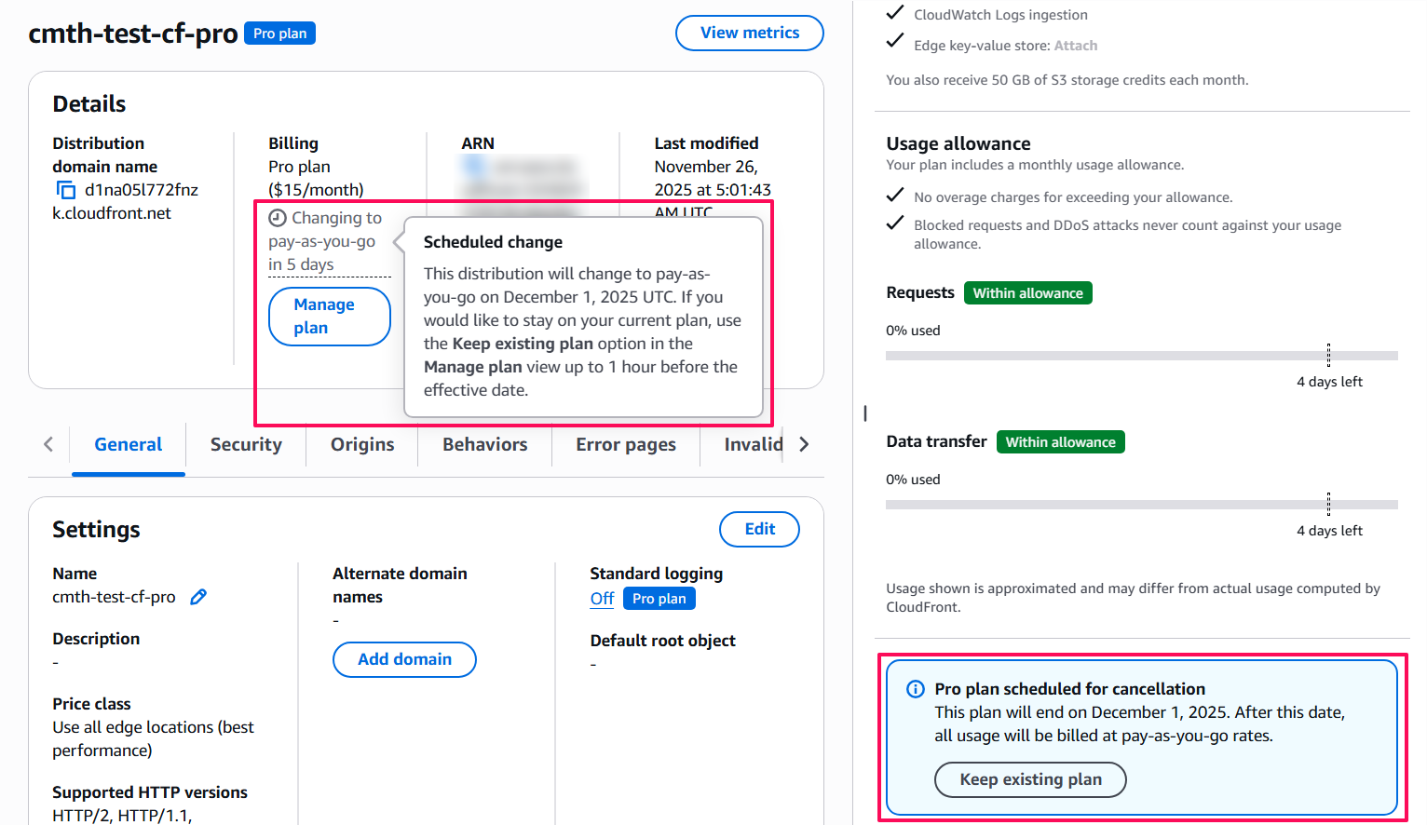The height and width of the screenshot is (825, 1427).
Task: Open the Origins tab
Action: [x=362, y=444]
